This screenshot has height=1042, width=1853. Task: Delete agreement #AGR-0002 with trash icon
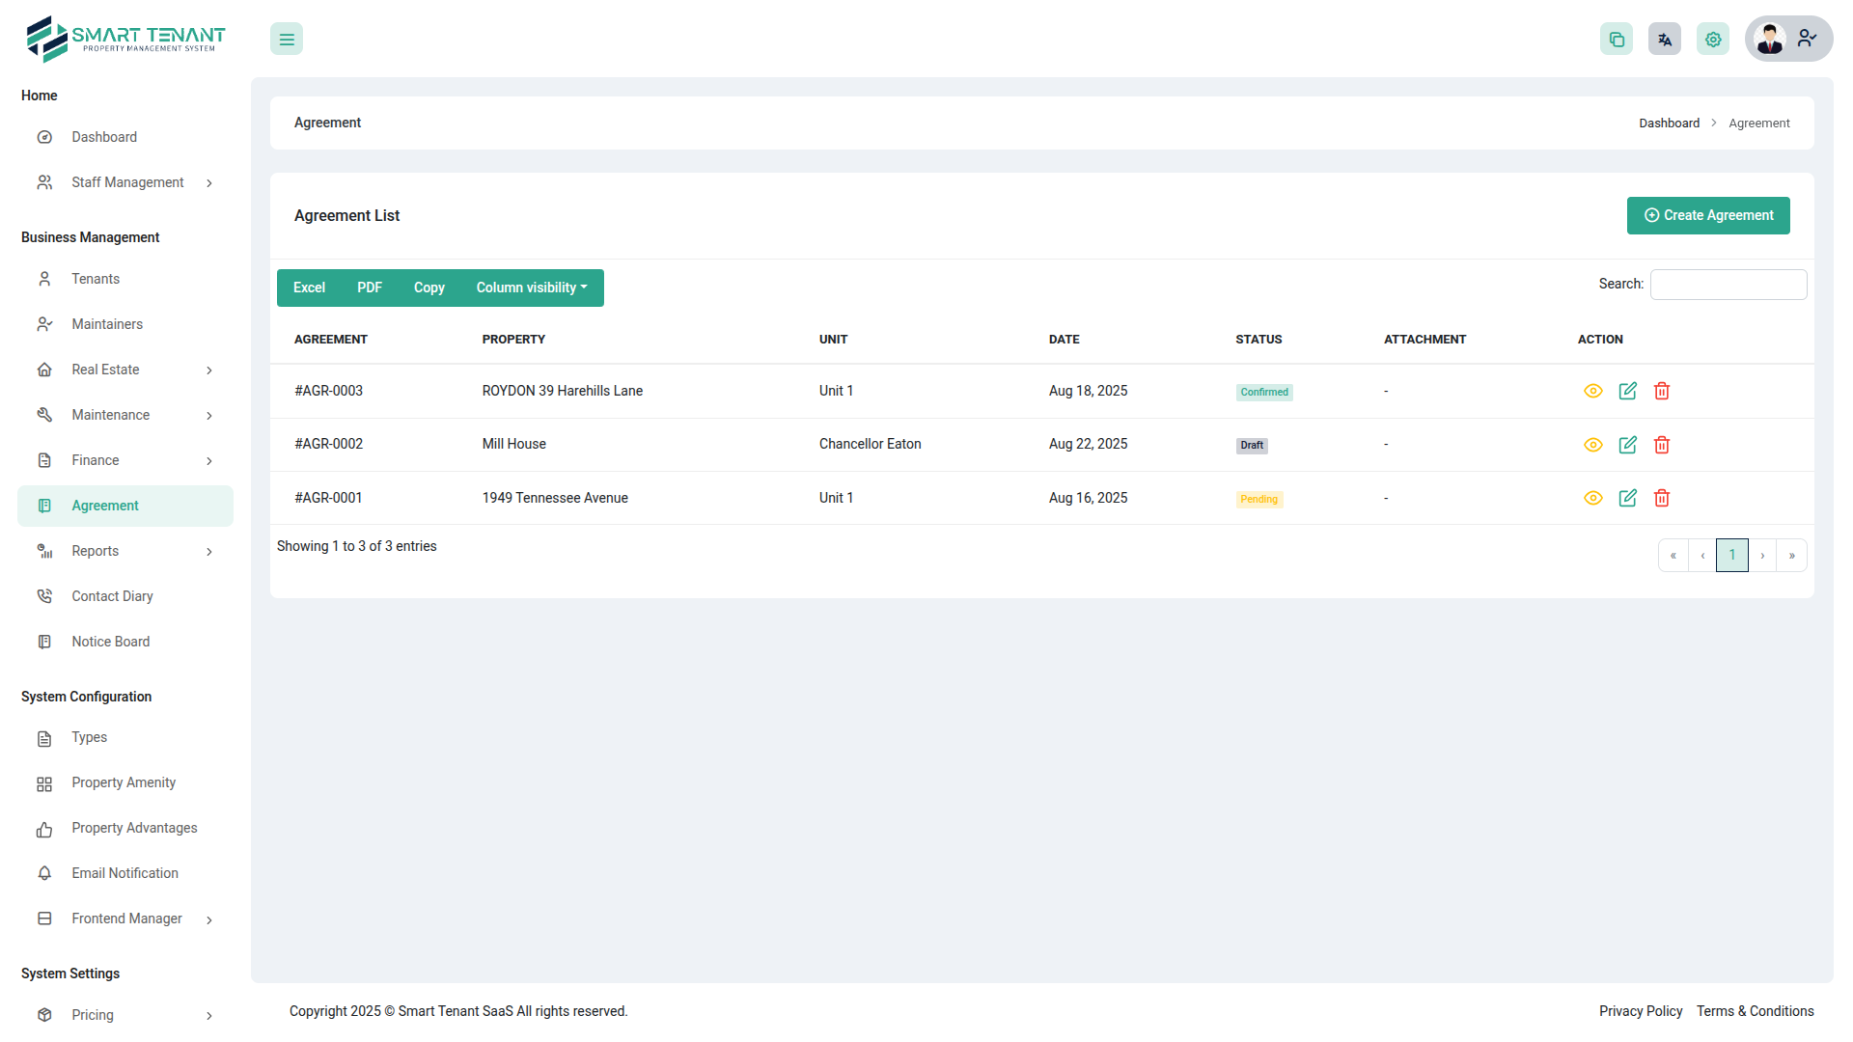pyautogui.click(x=1662, y=445)
